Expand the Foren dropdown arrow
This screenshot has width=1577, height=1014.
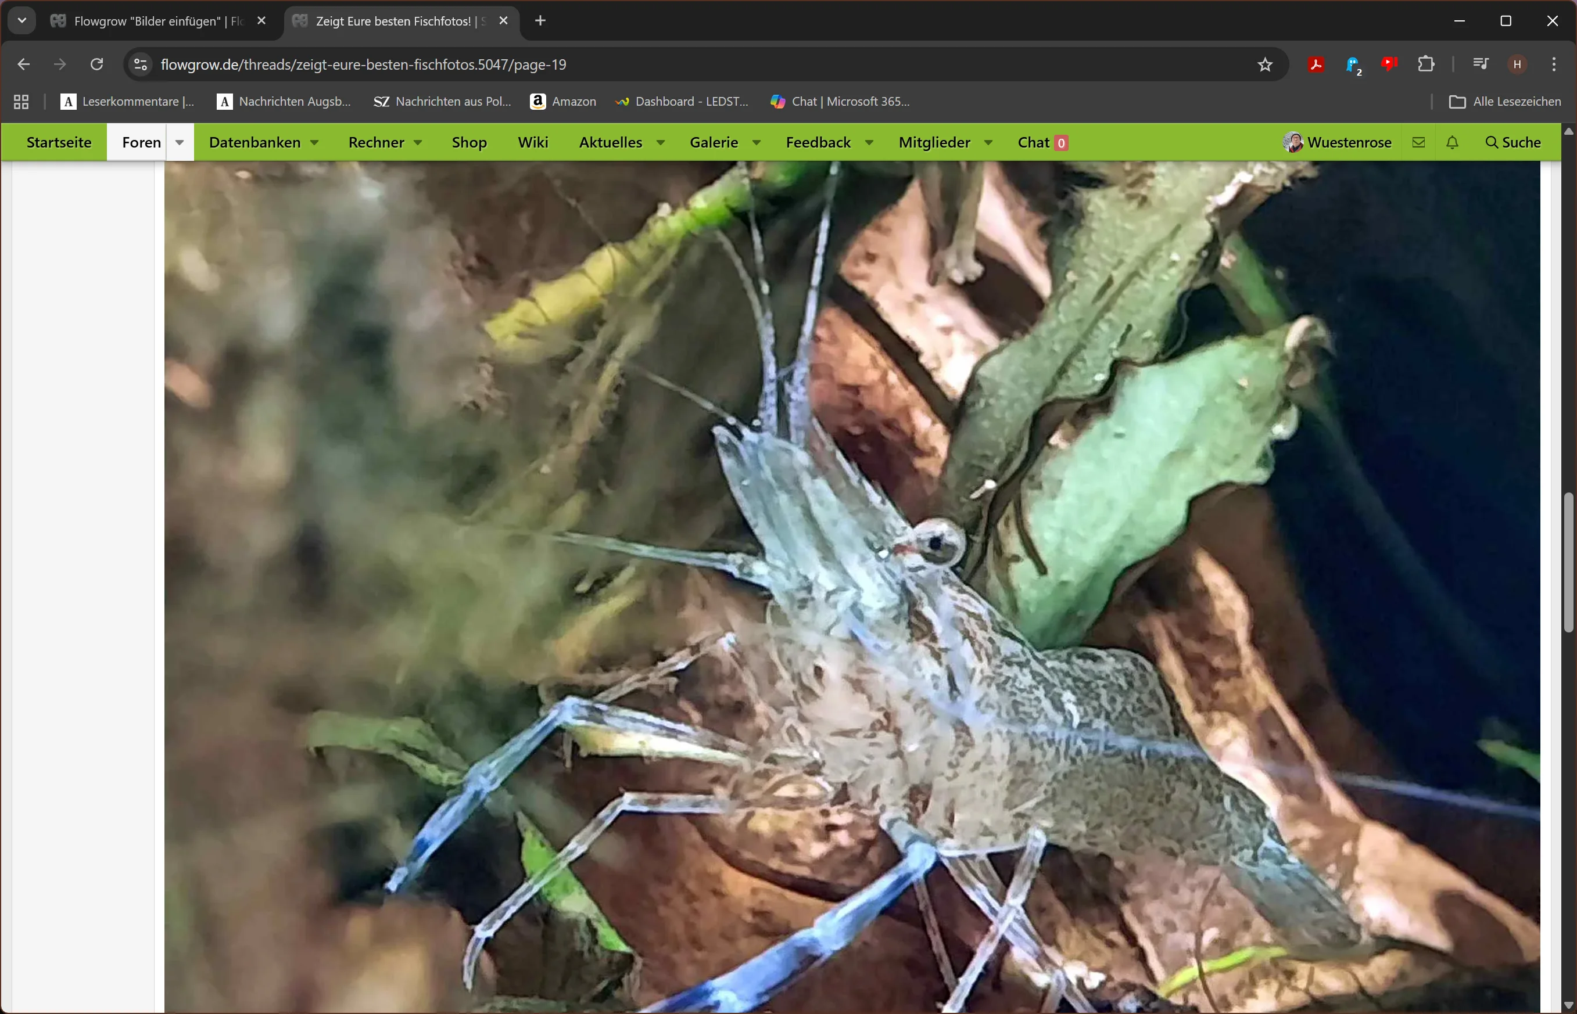[x=179, y=142]
